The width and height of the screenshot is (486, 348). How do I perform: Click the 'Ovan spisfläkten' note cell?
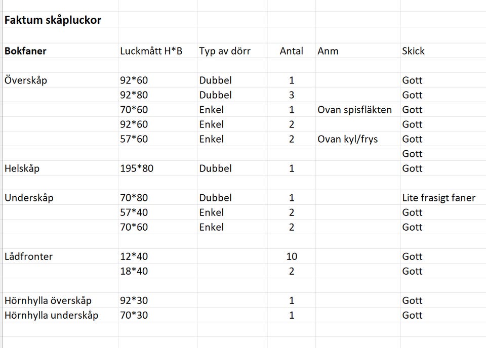click(355, 110)
